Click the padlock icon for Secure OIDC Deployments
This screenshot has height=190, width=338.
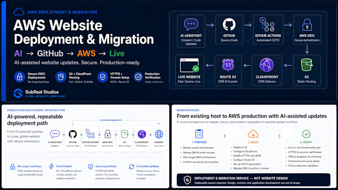click(19, 77)
